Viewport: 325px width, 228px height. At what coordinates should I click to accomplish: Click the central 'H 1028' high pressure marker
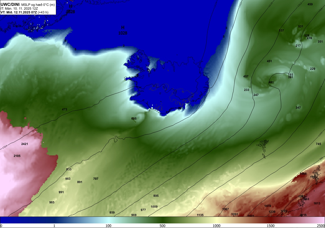(123, 30)
